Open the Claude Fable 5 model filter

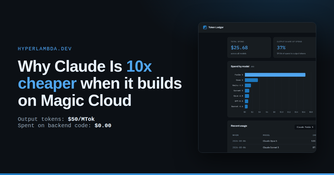point(305,127)
